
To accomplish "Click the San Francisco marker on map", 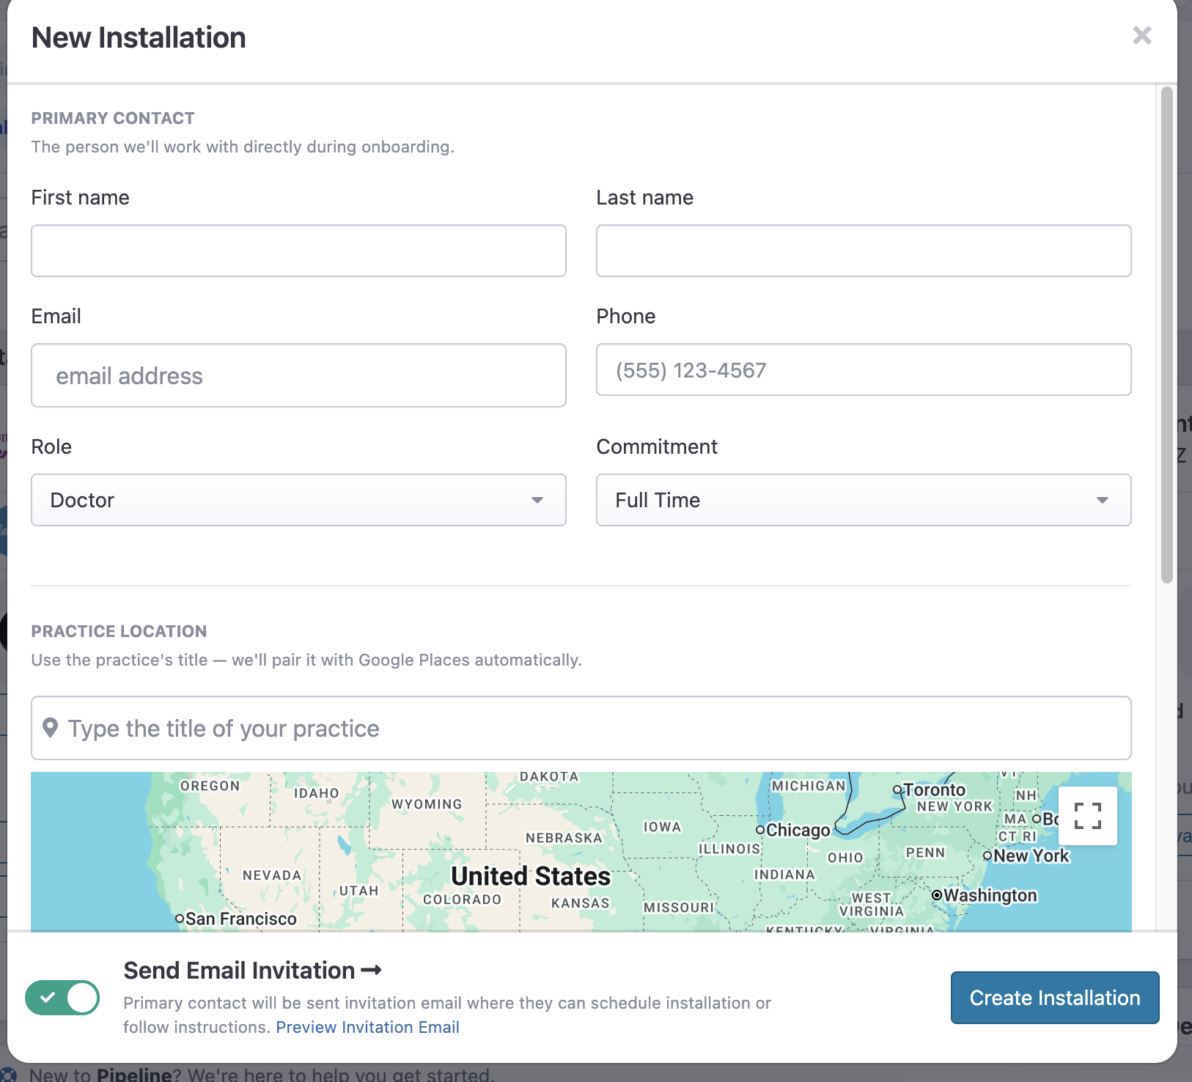I will coord(180,919).
